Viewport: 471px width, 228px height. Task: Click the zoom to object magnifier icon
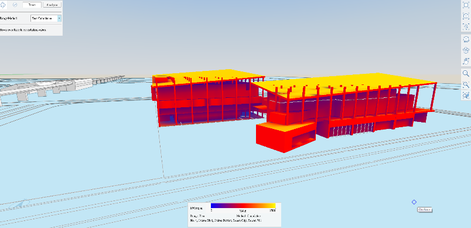(x=466, y=96)
